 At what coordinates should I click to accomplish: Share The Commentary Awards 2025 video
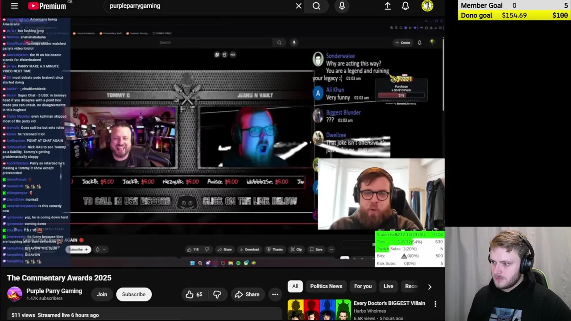pyautogui.click(x=247, y=294)
